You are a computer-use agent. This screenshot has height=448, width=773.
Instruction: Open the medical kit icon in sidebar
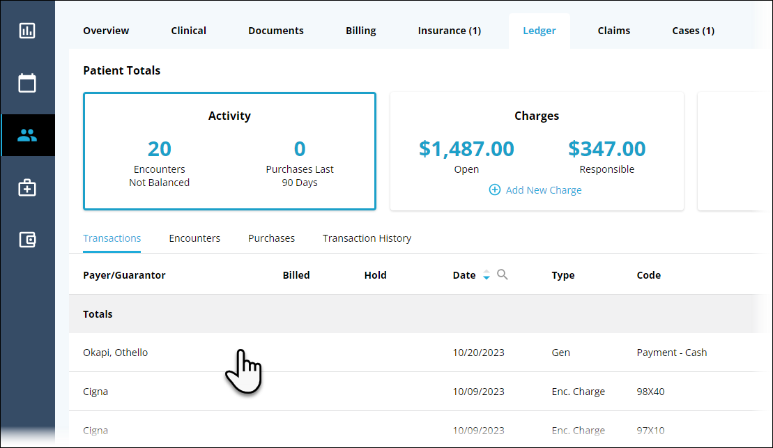(27, 187)
